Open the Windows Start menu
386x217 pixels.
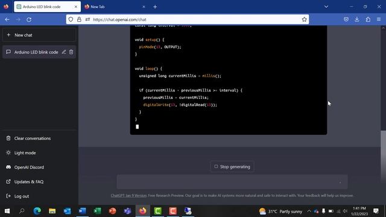pyautogui.click(x=7, y=211)
